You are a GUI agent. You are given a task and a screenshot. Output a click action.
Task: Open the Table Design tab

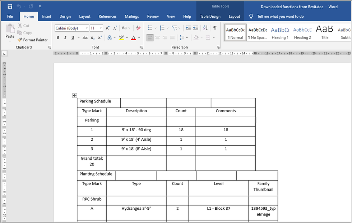point(210,17)
